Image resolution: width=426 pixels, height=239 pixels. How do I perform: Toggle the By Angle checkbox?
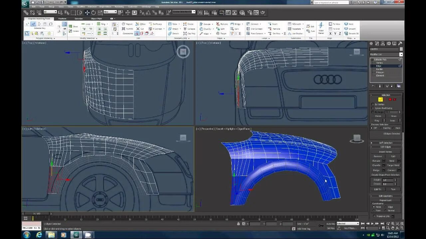click(x=373, y=112)
